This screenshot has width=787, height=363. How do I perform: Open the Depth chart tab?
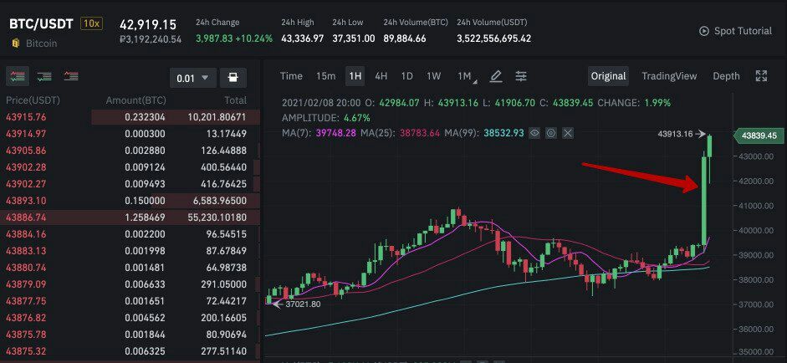(x=726, y=76)
